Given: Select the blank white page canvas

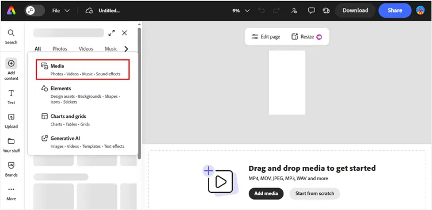Looking at the screenshot, I should 287,83.
